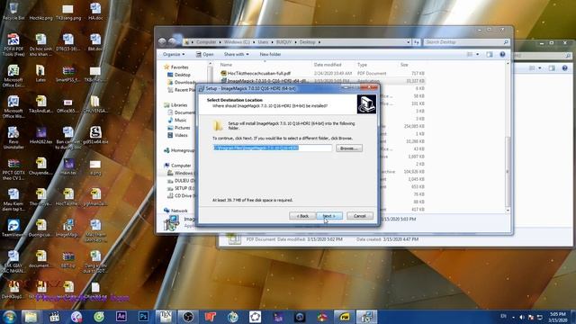Screen dimensions: 576x324
Task: Cancel the ImageMagick setup
Action: coord(360,216)
